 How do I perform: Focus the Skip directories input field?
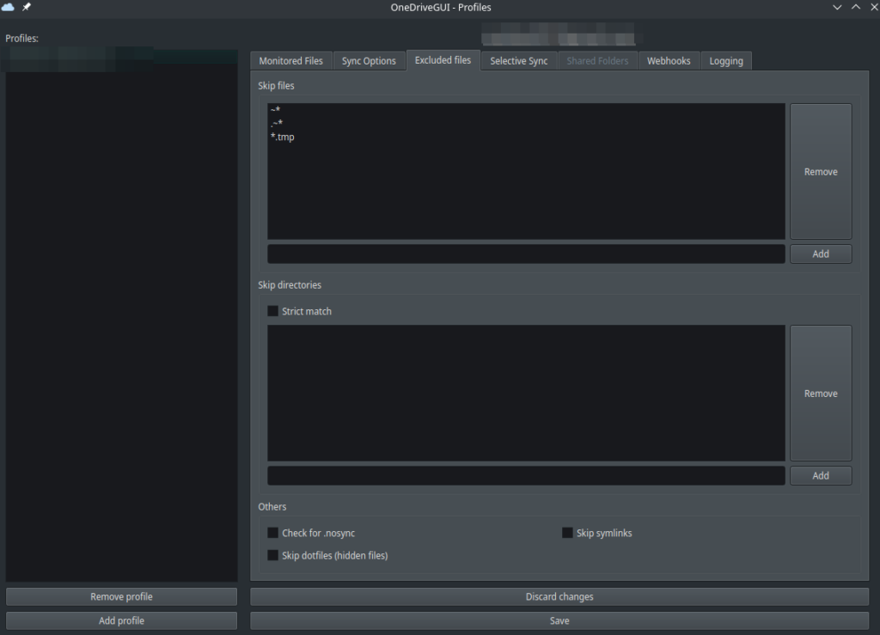click(x=526, y=475)
